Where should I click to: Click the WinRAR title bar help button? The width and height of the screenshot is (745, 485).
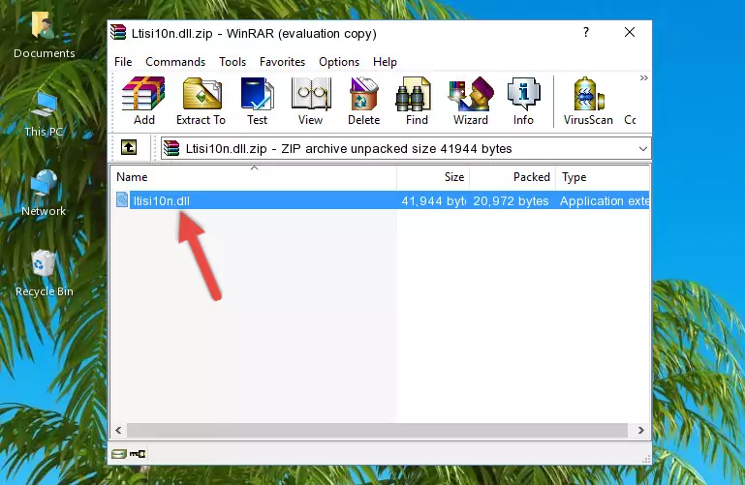pyautogui.click(x=586, y=32)
